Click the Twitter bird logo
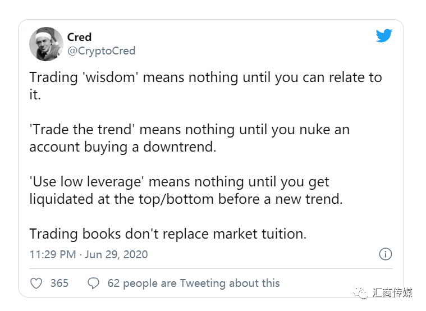 point(384,36)
